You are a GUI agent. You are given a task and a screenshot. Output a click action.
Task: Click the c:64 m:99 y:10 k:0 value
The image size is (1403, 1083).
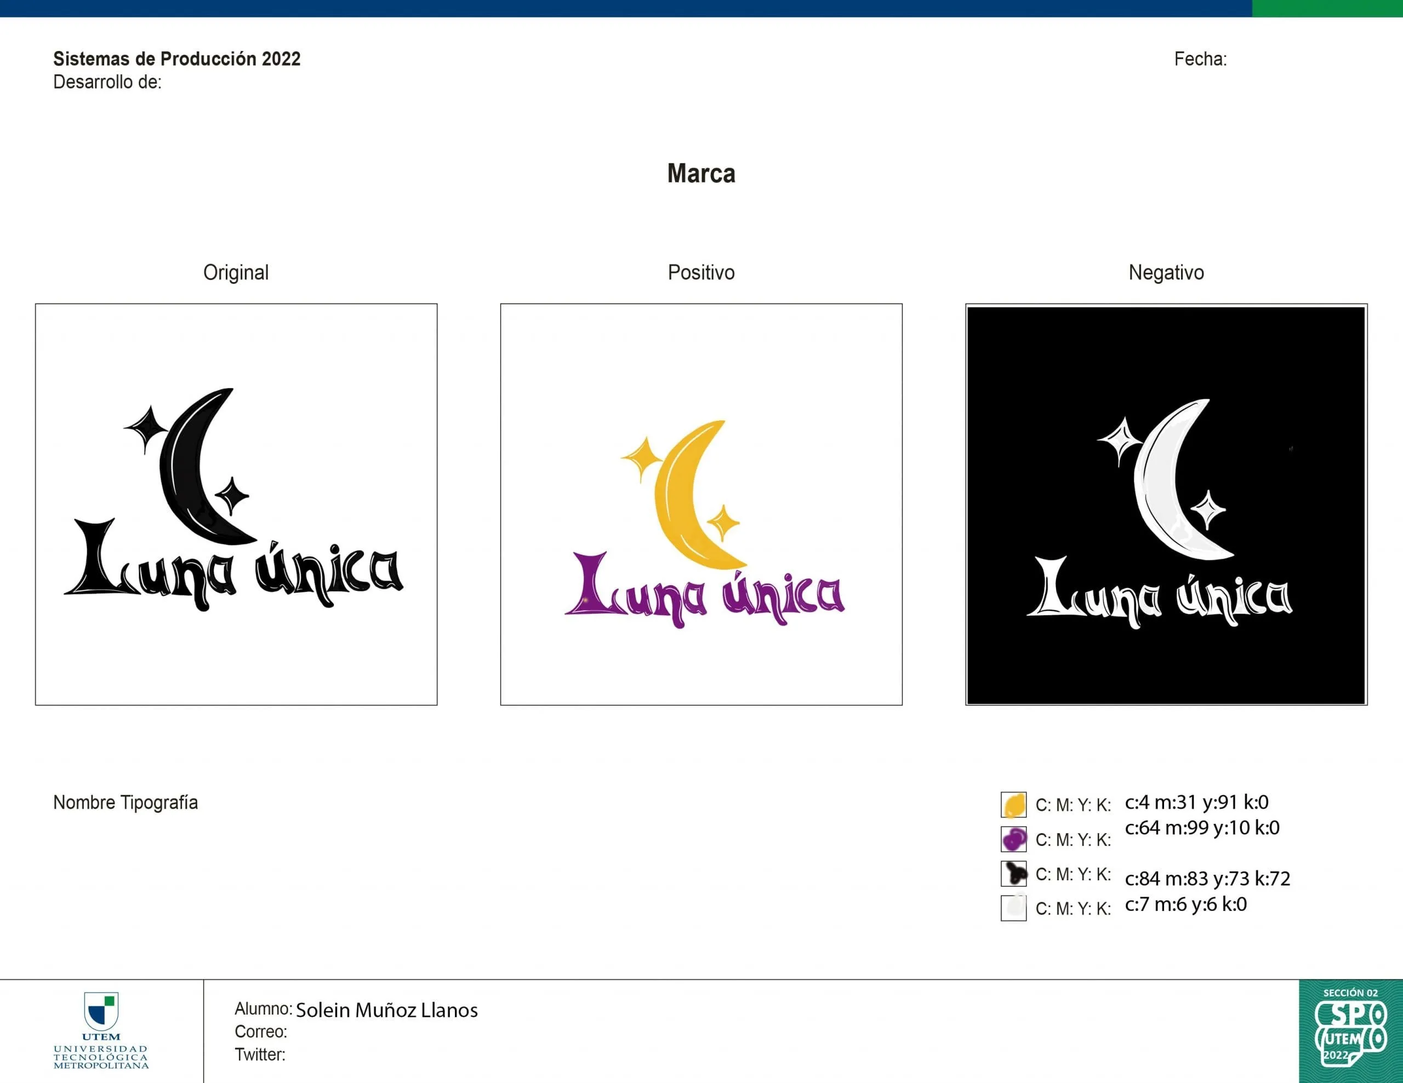[x=1202, y=828]
